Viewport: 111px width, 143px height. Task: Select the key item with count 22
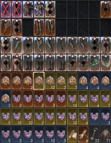[x=94, y=134]
